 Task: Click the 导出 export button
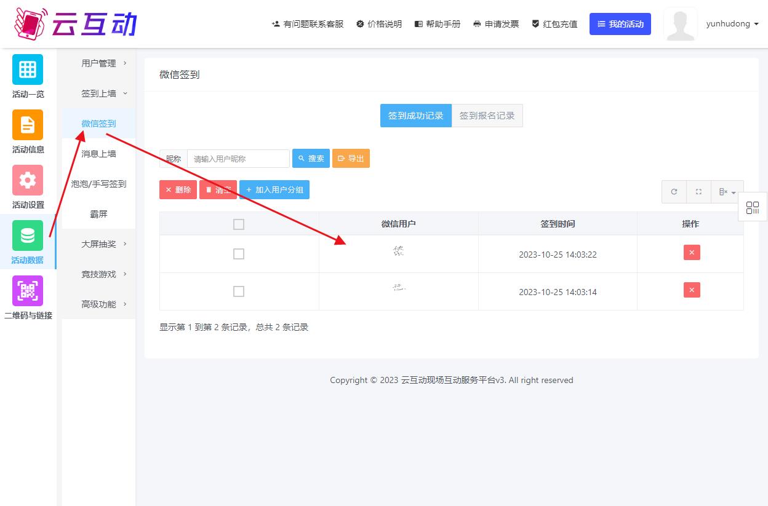tap(351, 159)
